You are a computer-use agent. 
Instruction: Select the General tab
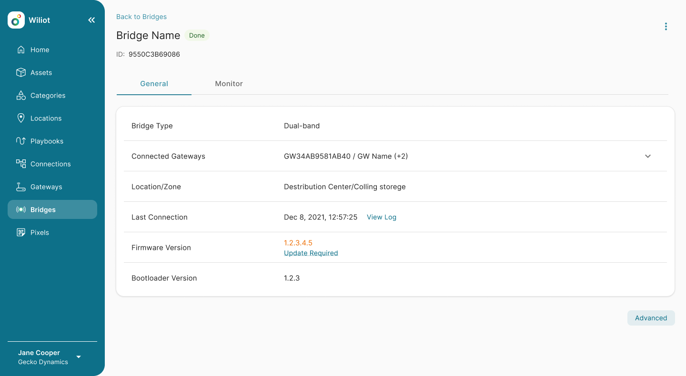pos(154,84)
